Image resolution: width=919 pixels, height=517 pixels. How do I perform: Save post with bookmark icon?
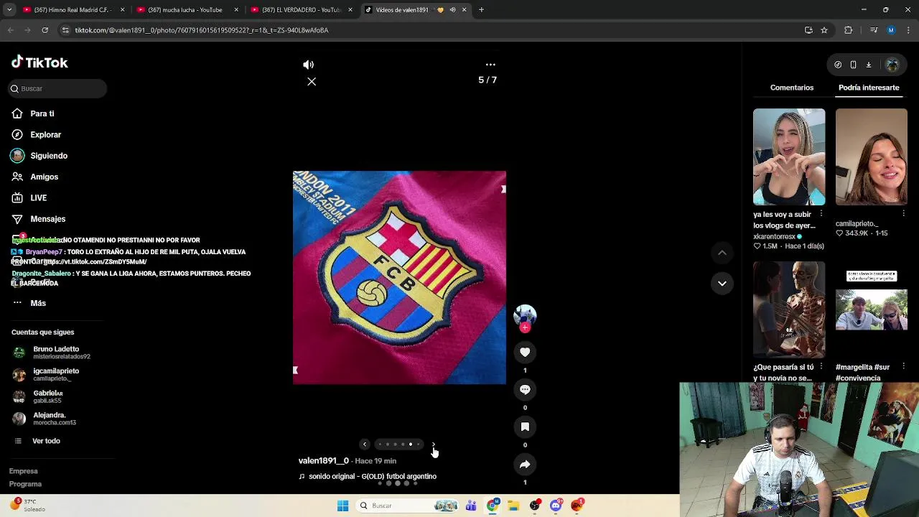525,427
